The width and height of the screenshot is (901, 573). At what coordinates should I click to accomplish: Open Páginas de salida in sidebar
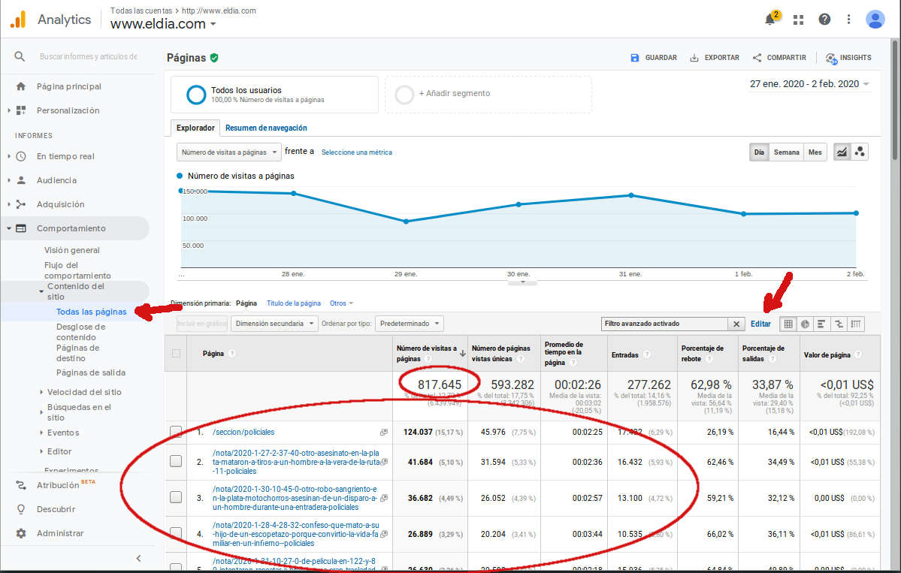click(91, 372)
